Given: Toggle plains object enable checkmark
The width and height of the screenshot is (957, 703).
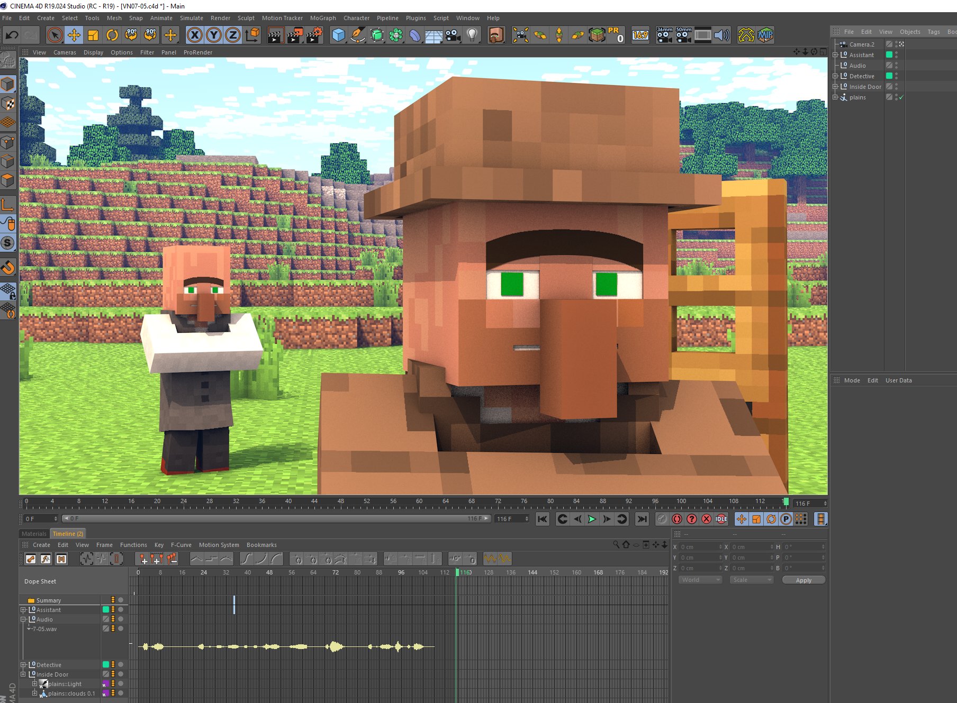Looking at the screenshot, I should 901,97.
